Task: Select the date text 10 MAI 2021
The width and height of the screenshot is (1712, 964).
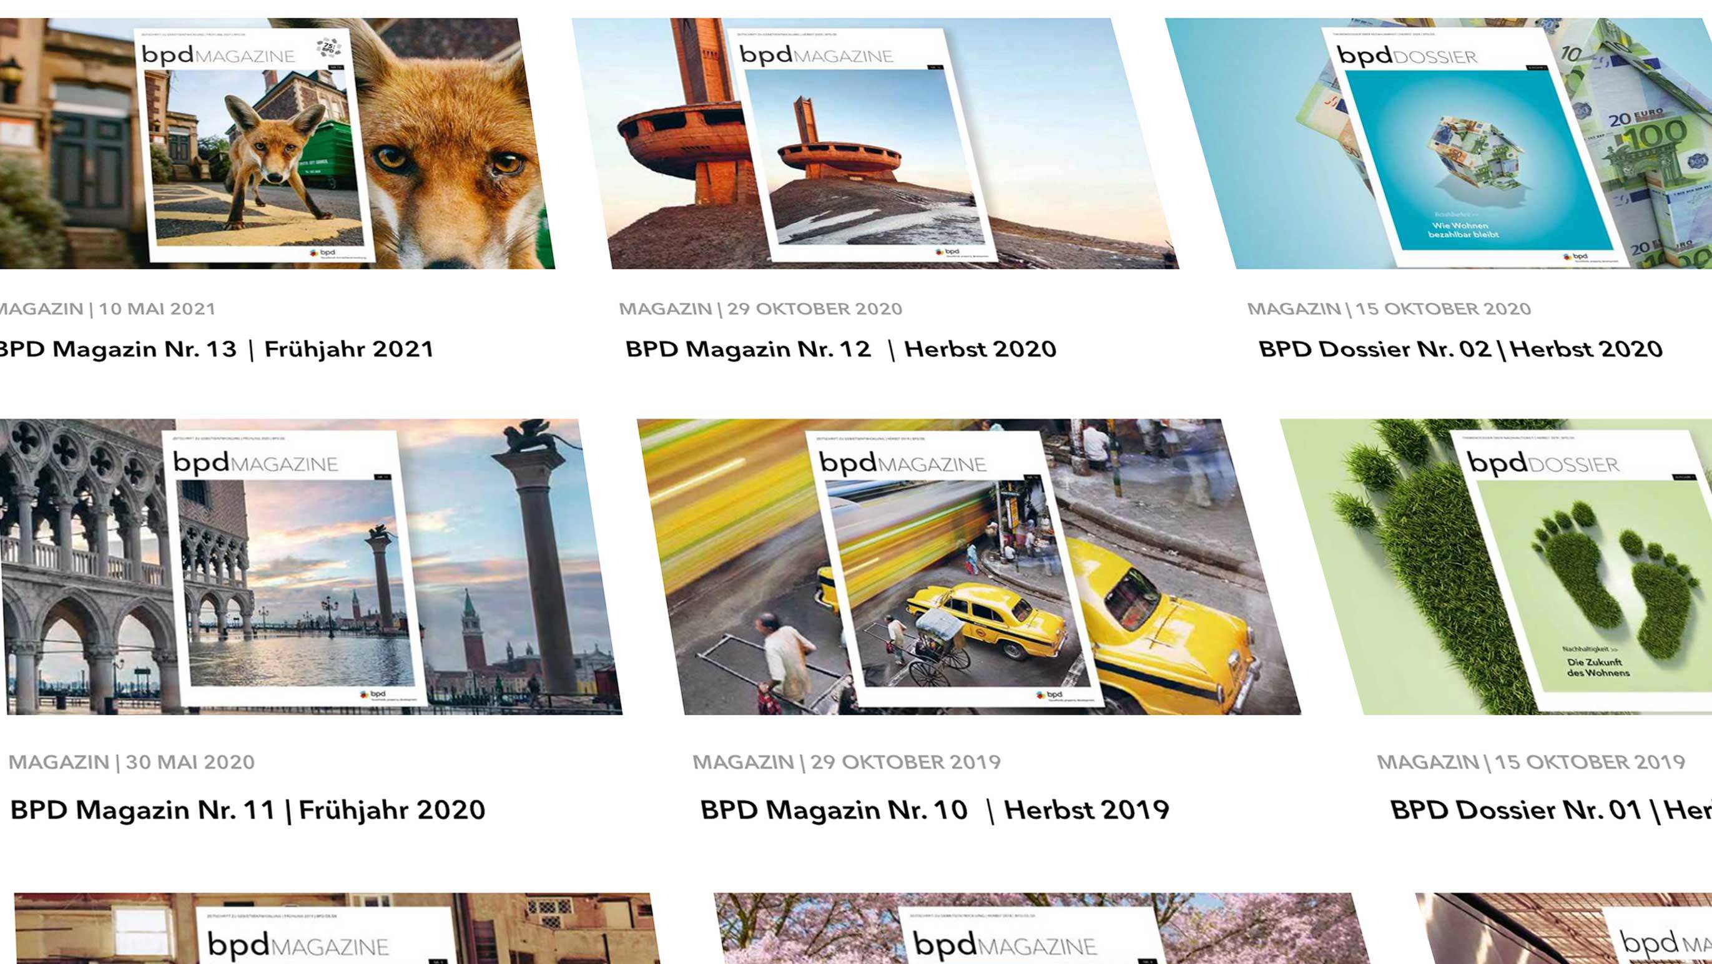Action: [157, 309]
